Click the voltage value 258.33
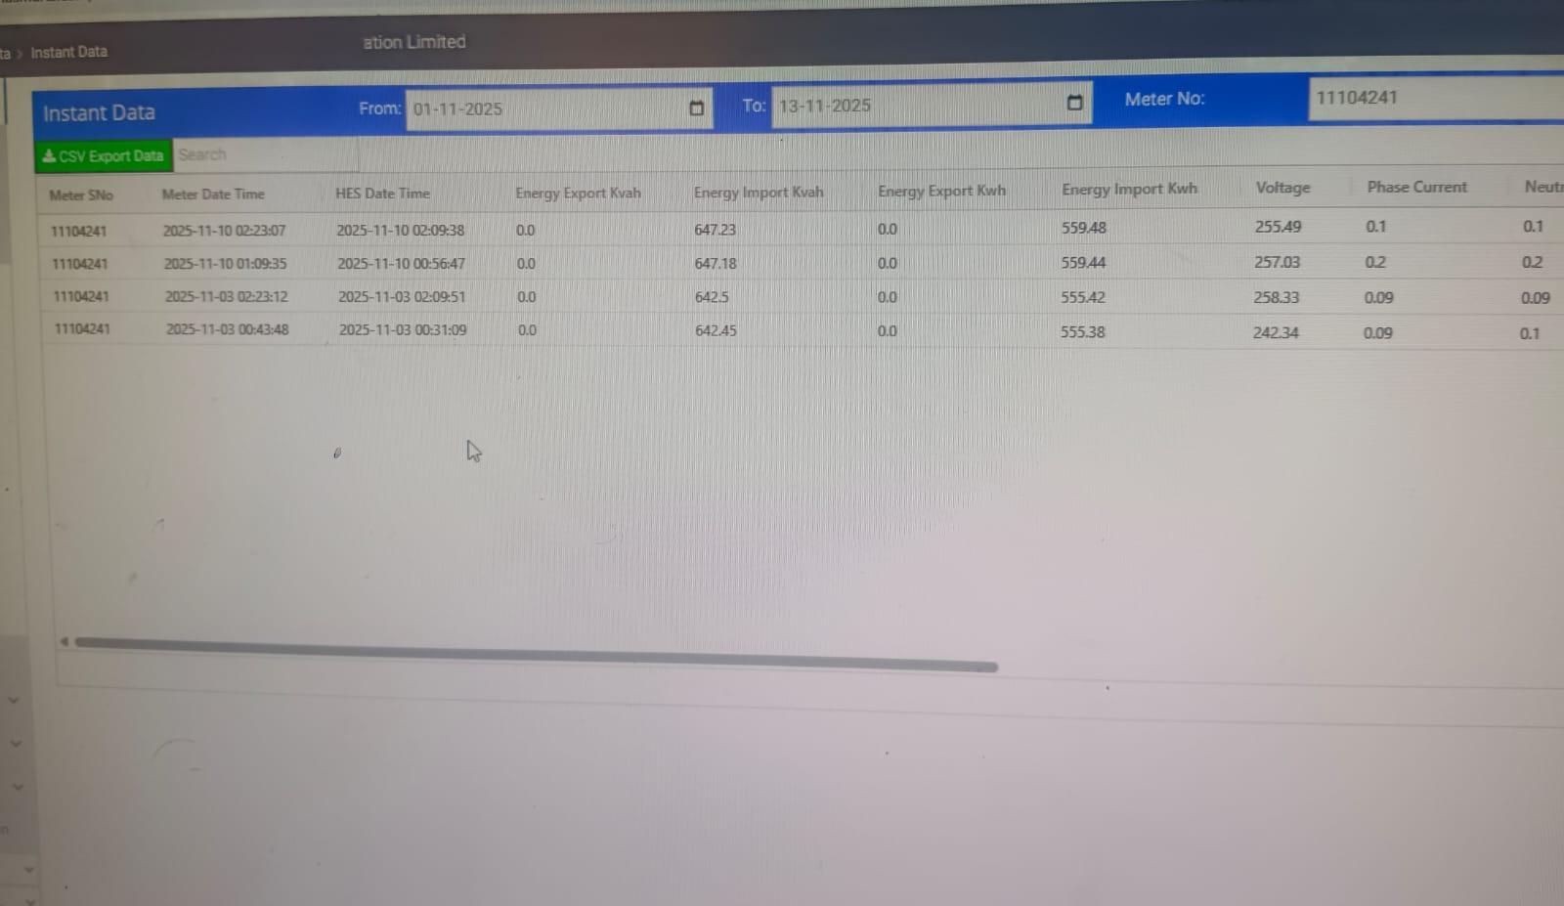This screenshot has height=906, width=1564. 1276,297
